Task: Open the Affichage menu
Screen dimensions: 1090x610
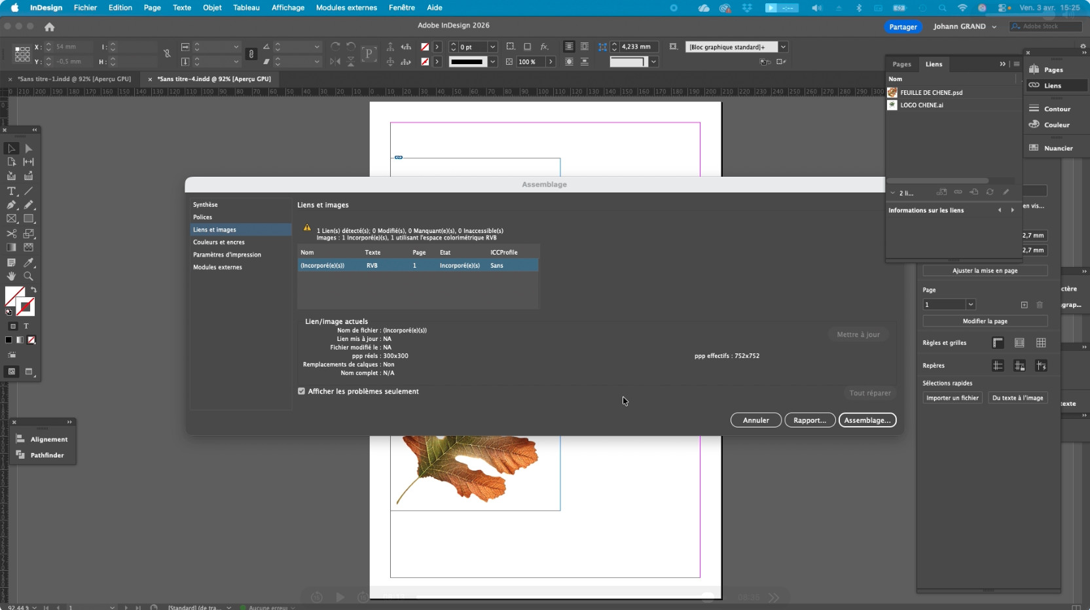Action: click(x=288, y=8)
